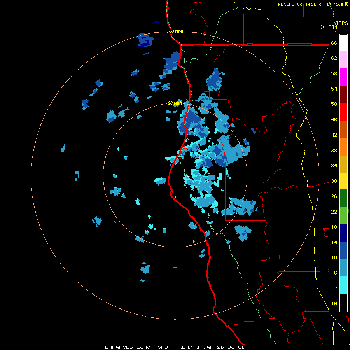Click the 66 legend scale number
This screenshot has width=350, height=350.
pos(334,43)
